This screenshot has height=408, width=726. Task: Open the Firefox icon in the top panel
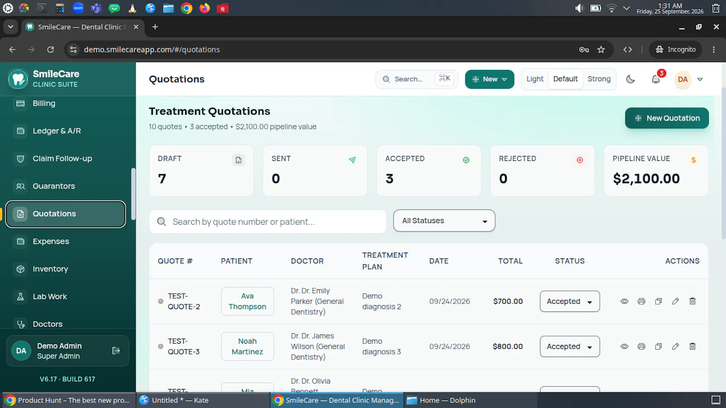205,8
